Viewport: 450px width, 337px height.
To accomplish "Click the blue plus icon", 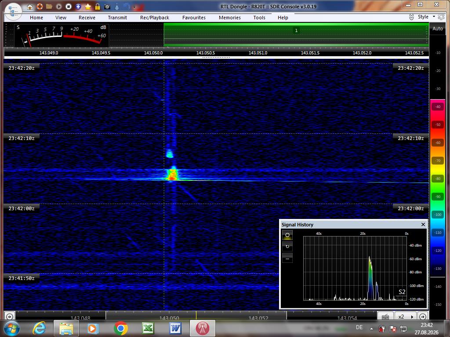I will tap(78, 7).
